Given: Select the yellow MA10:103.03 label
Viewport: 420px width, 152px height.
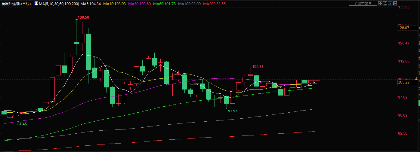Looking at the screenshot, I should click(x=114, y=4).
